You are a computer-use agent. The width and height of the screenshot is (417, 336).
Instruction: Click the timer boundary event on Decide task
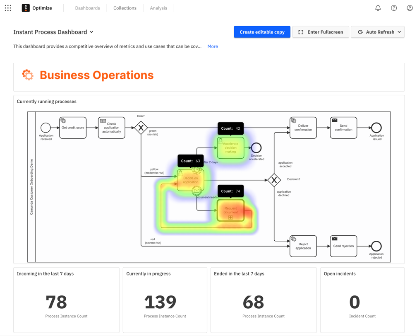pyautogui.click(x=197, y=170)
